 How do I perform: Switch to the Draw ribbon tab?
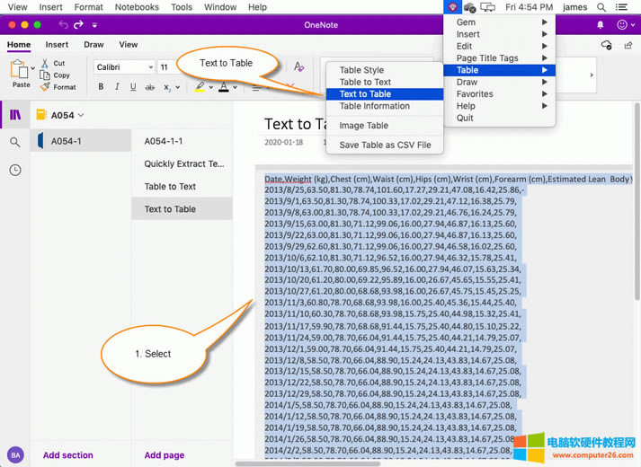[x=93, y=45]
